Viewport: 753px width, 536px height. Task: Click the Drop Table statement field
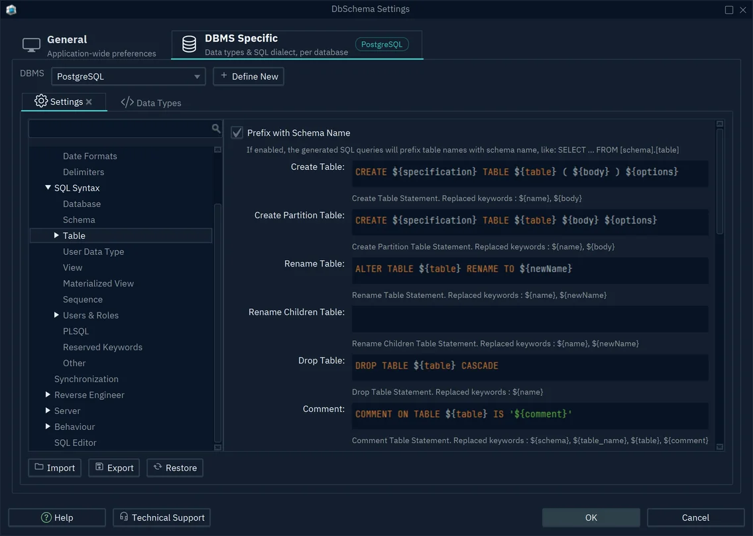[x=530, y=368]
